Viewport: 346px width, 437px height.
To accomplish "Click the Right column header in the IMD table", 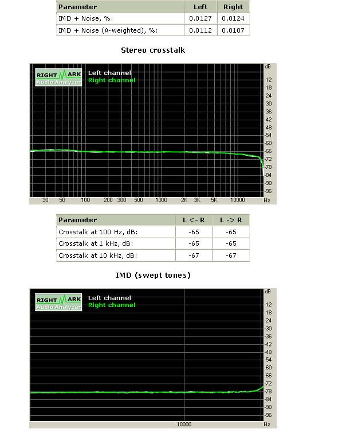I will coord(233,7).
